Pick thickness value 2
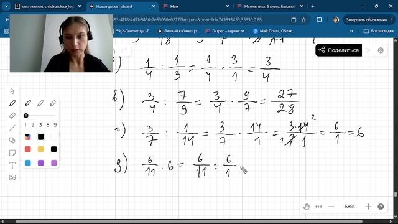The height and width of the screenshot is (224, 398). (x=33, y=124)
